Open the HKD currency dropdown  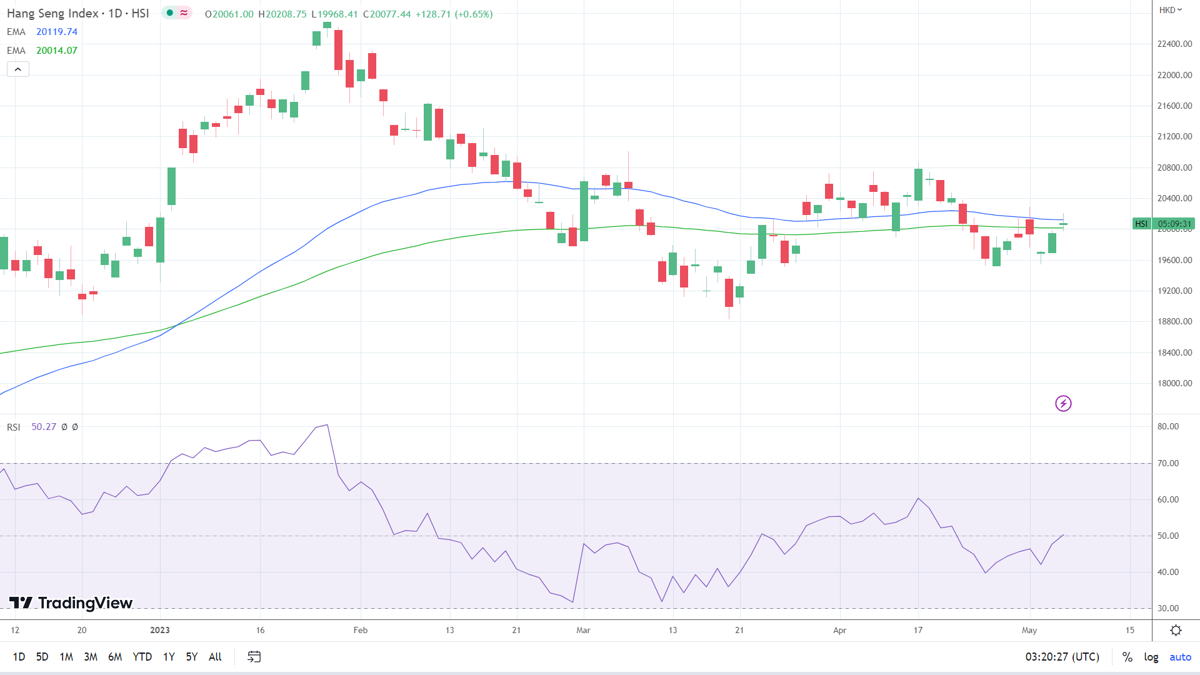tap(1171, 10)
